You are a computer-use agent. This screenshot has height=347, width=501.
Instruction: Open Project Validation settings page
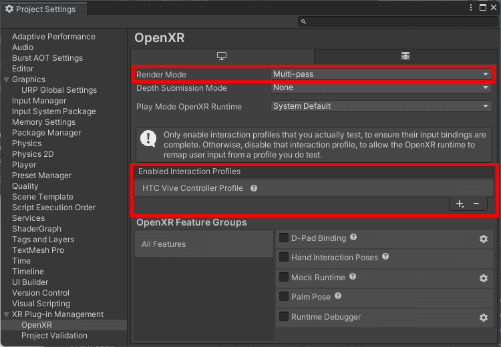[54, 336]
